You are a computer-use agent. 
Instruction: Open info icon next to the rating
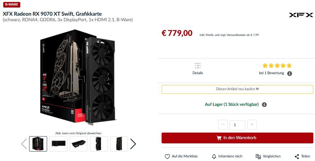point(289,73)
